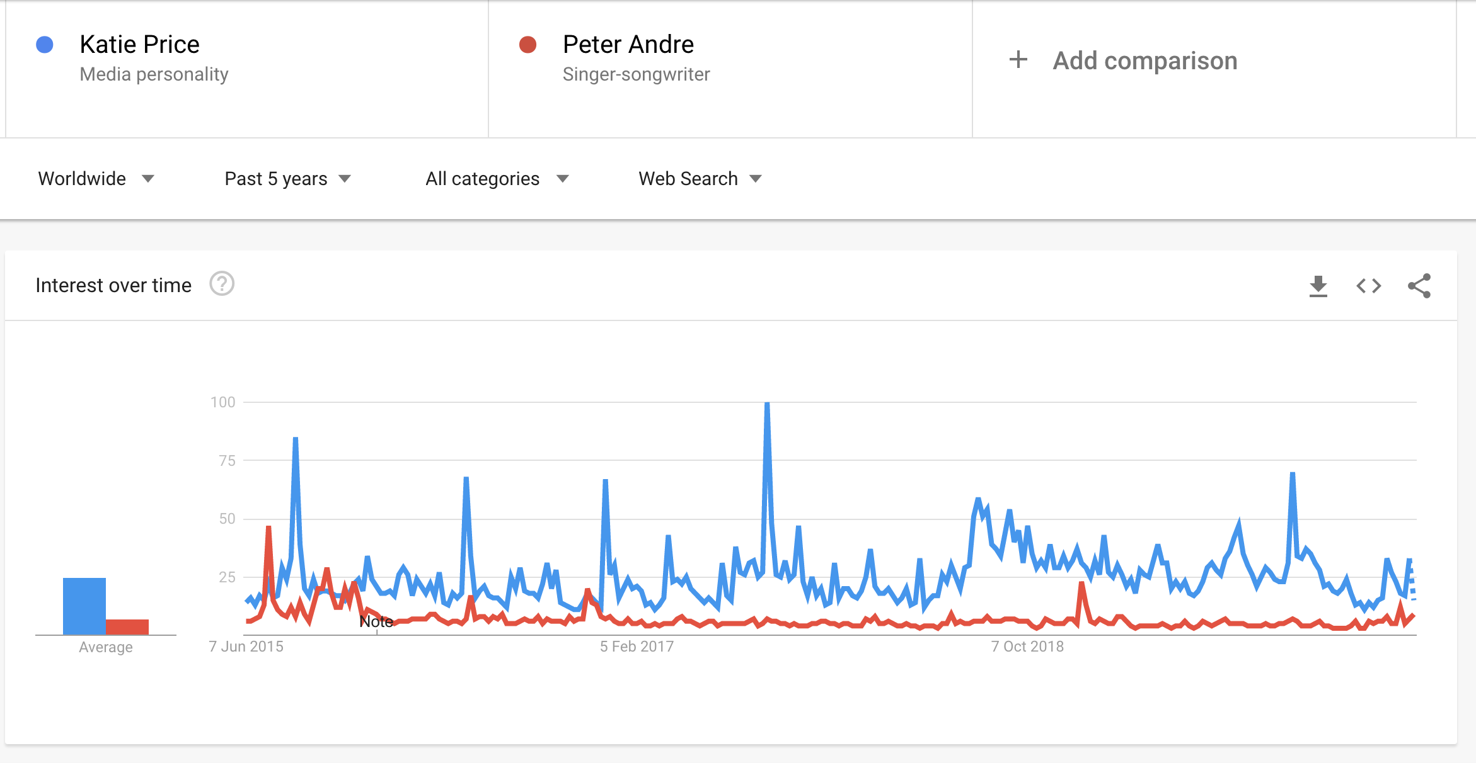Click the Add comparison text
This screenshot has height=763, width=1476.
[1145, 60]
